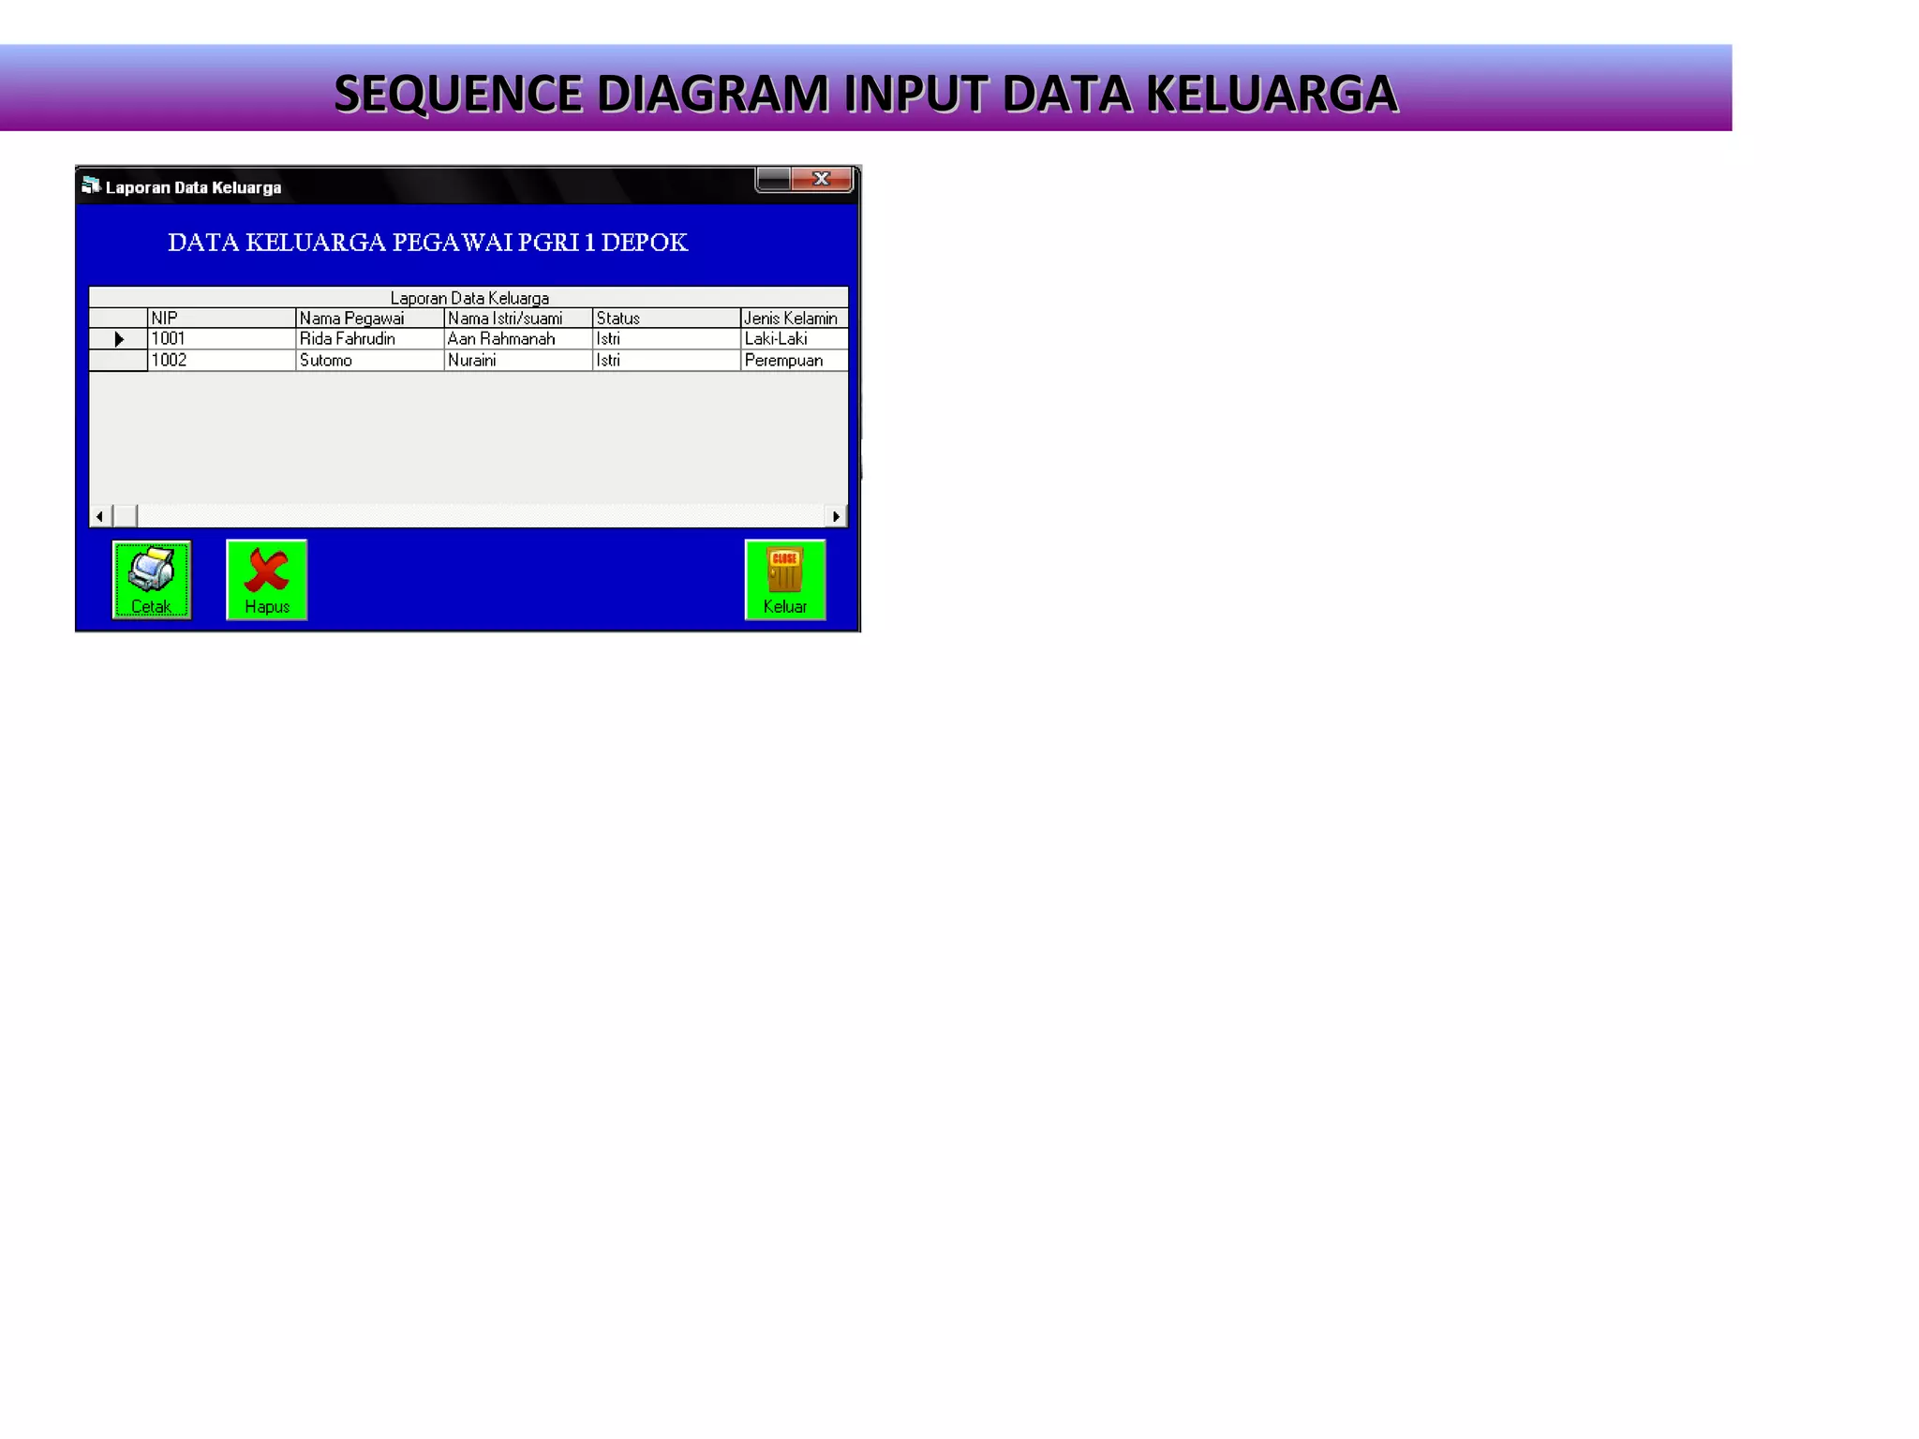
Task: Click the Nama Pegawai column header
Action: [x=370, y=319]
